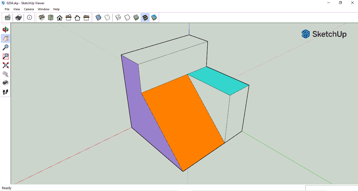Viewport: 358px width, 191px height.
Task: Toggle Back Edges display
Action: click(107, 18)
